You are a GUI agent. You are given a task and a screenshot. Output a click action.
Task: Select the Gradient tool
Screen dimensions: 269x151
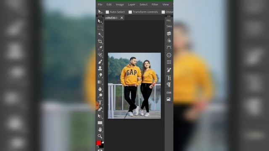100,82
